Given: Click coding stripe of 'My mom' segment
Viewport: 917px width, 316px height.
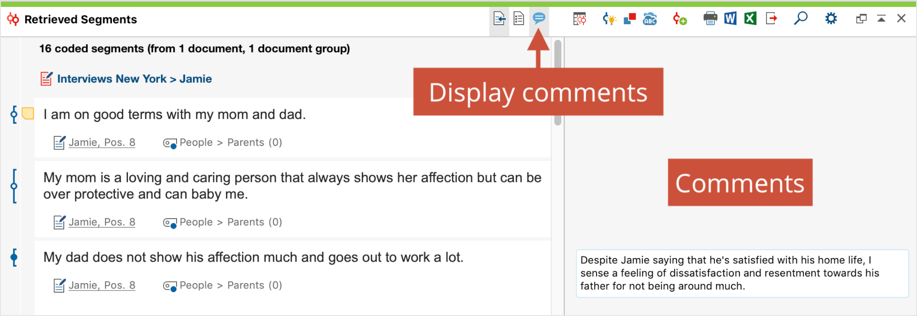Looking at the screenshot, I should point(14,186).
